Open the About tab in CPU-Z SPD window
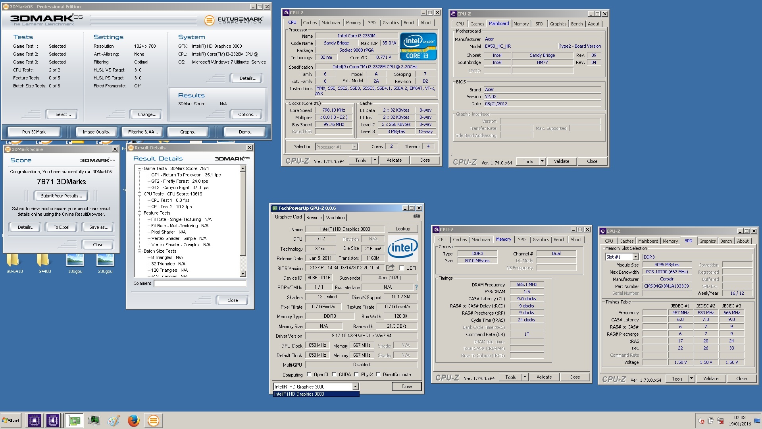This screenshot has height=429, width=762. coord(743,241)
